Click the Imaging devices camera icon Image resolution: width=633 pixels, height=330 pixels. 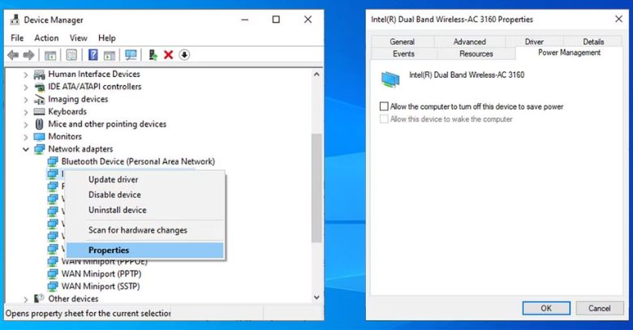tap(39, 99)
